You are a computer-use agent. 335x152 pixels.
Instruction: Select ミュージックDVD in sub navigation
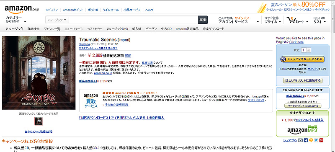click(x=117, y=28)
